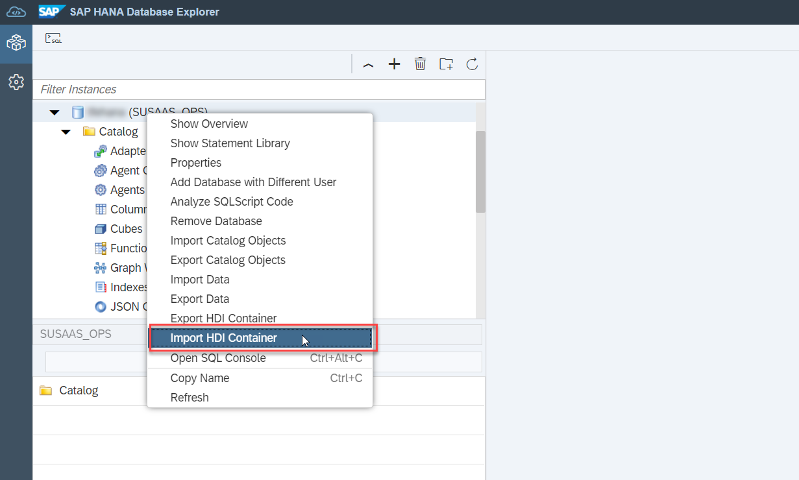Open the database explorer cubes sidebar icon
This screenshot has width=799, height=480.
16,43
